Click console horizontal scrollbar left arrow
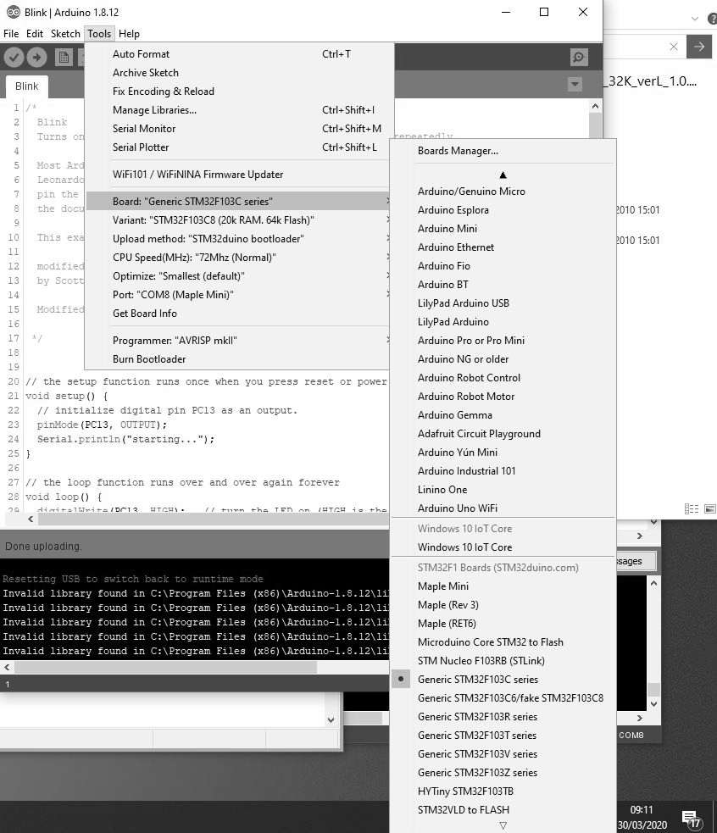 7,667
